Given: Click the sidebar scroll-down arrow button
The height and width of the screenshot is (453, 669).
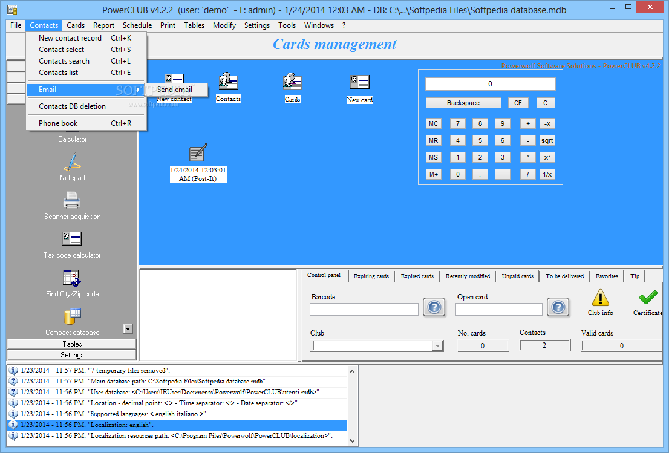Looking at the screenshot, I should pos(128,329).
